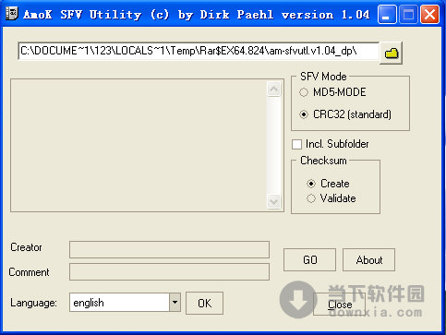The height and width of the screenshot is (335, 446).
Task: Click the GO button
Action: (309, 260)
